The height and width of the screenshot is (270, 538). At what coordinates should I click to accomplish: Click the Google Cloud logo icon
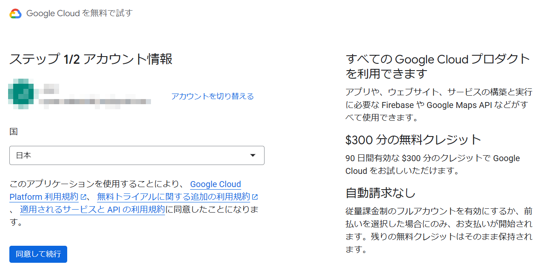(16, 14)
